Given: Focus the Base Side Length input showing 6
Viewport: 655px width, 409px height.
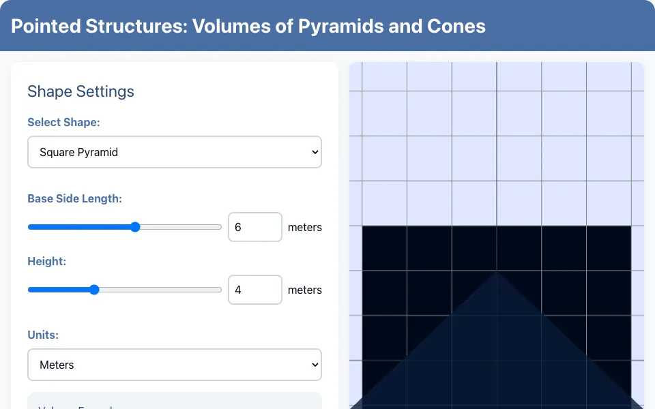Looking at the screenshot, I should tap(254, 227).
